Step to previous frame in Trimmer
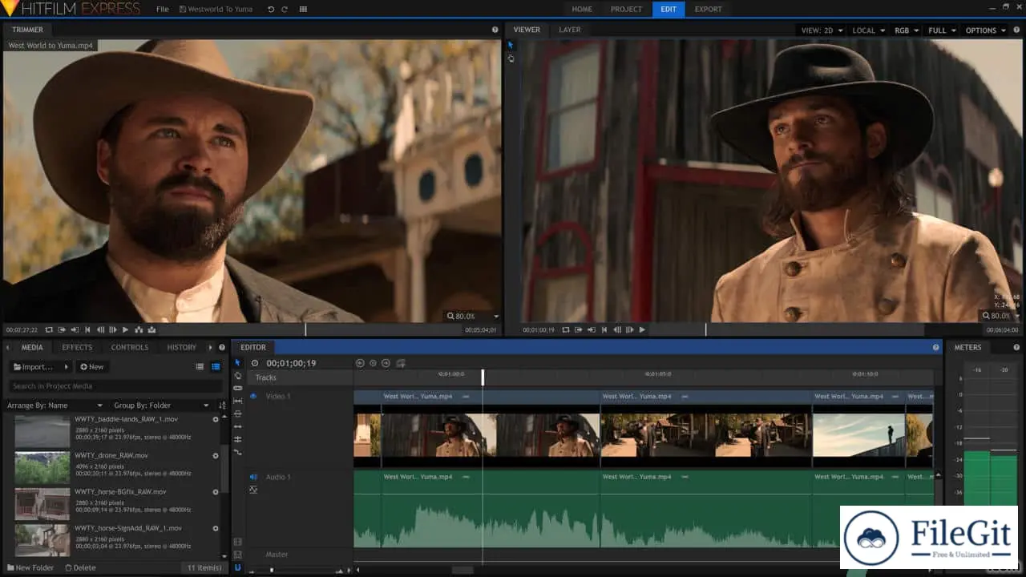The width and height of the screenshot is (1026, 577). [100, 329]
